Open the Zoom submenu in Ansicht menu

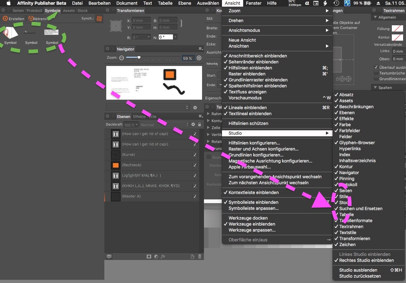tap(277, 11)
